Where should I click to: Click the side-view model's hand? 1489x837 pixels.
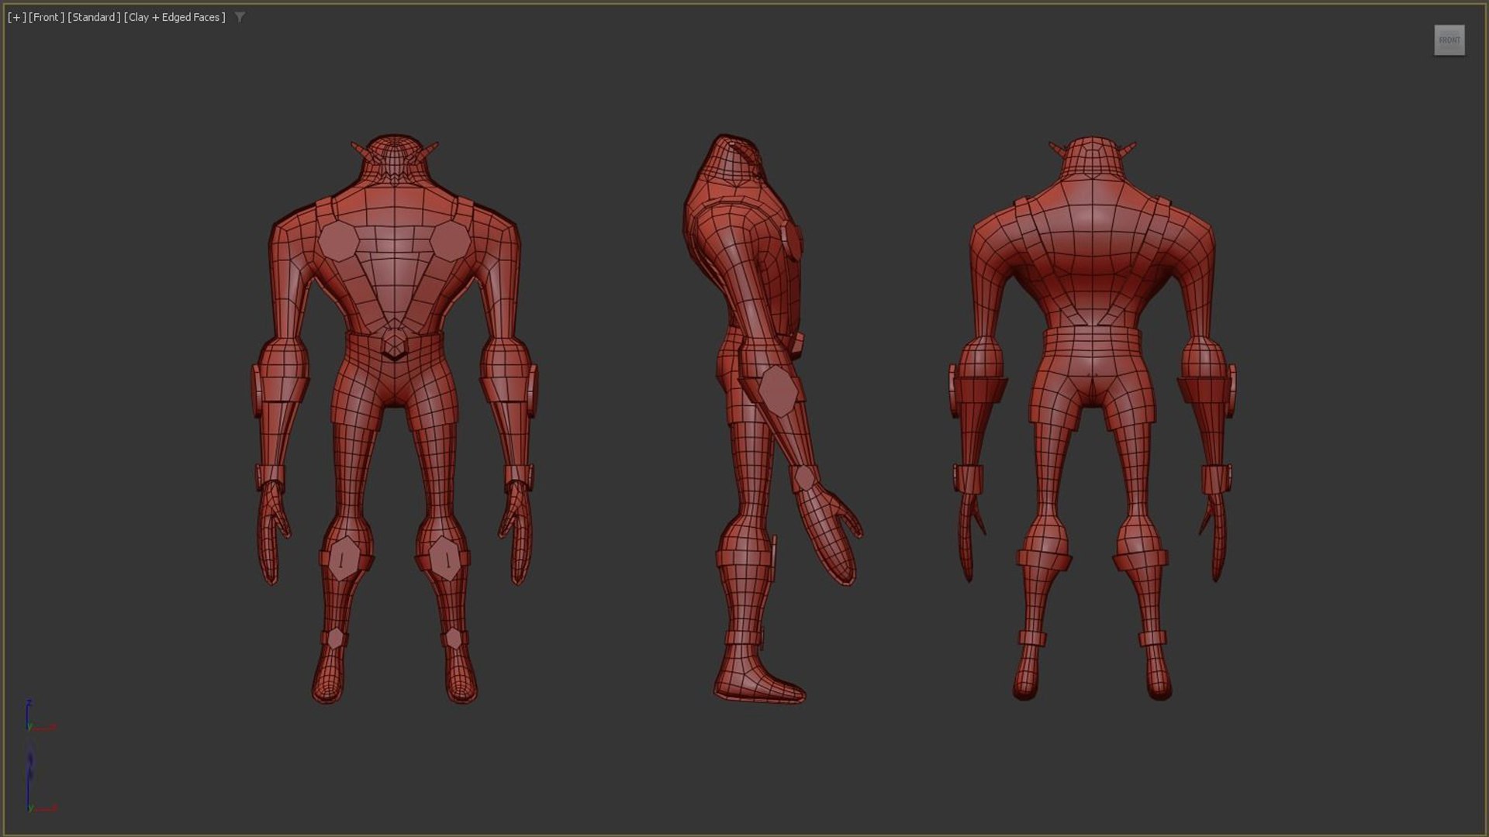(x=830, y=535)
